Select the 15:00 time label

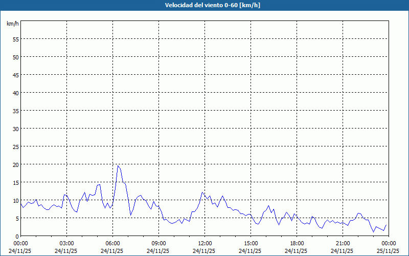(x=251, y=243)
